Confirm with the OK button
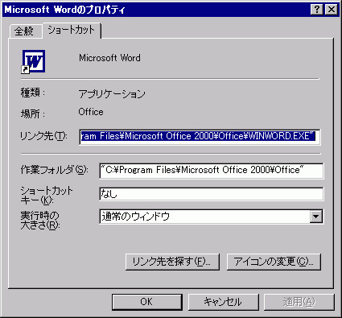342x318 pixels. (147, 302)
